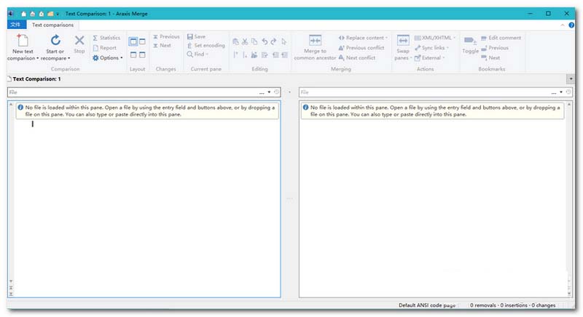This screenshot has height=317, width=583.
Task: Click Edit comment in Bookmarks group
Action: tap(501, 38)
